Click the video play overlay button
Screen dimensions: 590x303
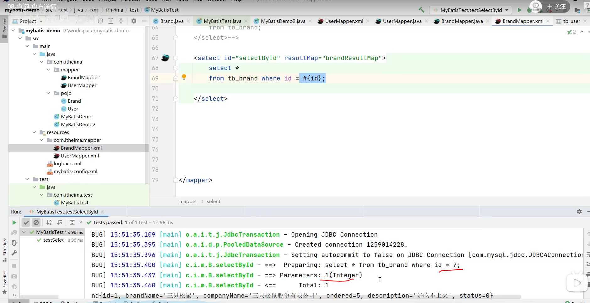(577, 283)
